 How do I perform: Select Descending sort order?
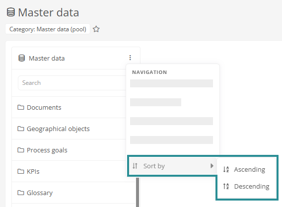click(x=246, y=186)
